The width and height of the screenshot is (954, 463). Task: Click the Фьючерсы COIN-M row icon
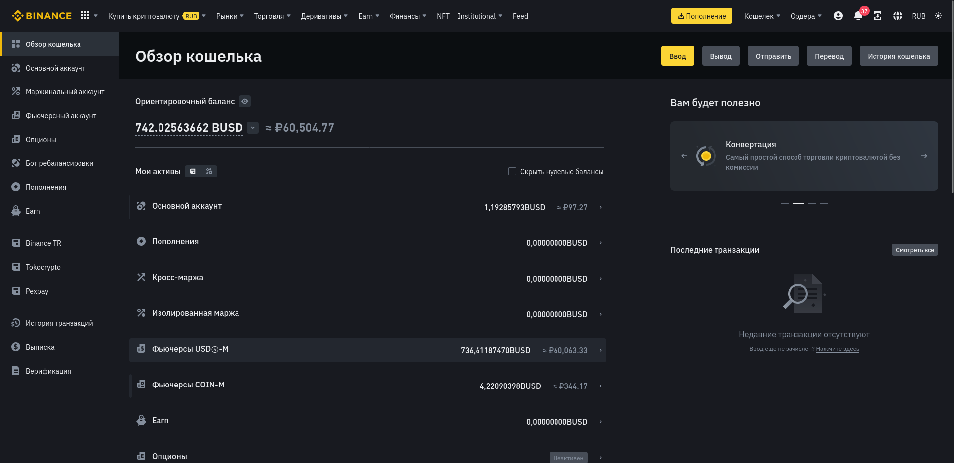pyautogui.click(x=141, y=385)
